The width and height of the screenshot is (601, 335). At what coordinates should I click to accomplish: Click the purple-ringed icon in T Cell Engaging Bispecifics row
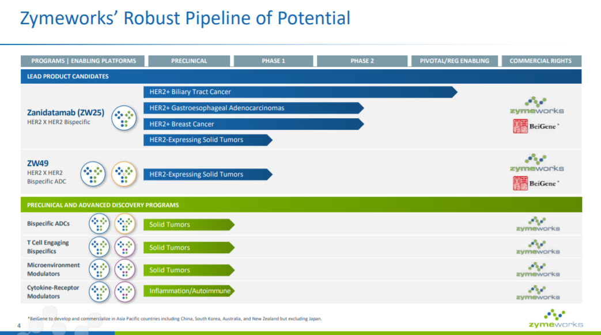125,247
